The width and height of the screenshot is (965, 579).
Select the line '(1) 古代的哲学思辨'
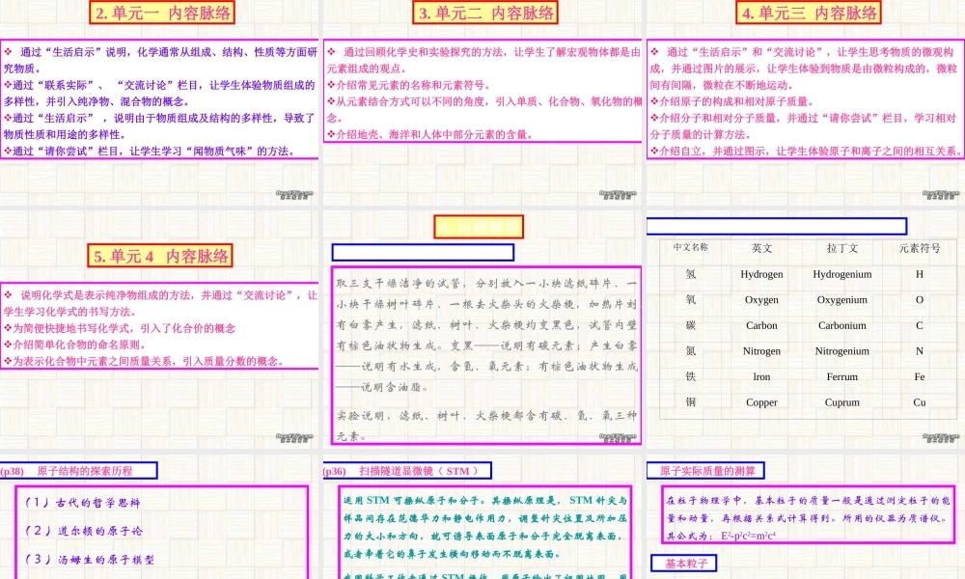[x=82, y=503]
